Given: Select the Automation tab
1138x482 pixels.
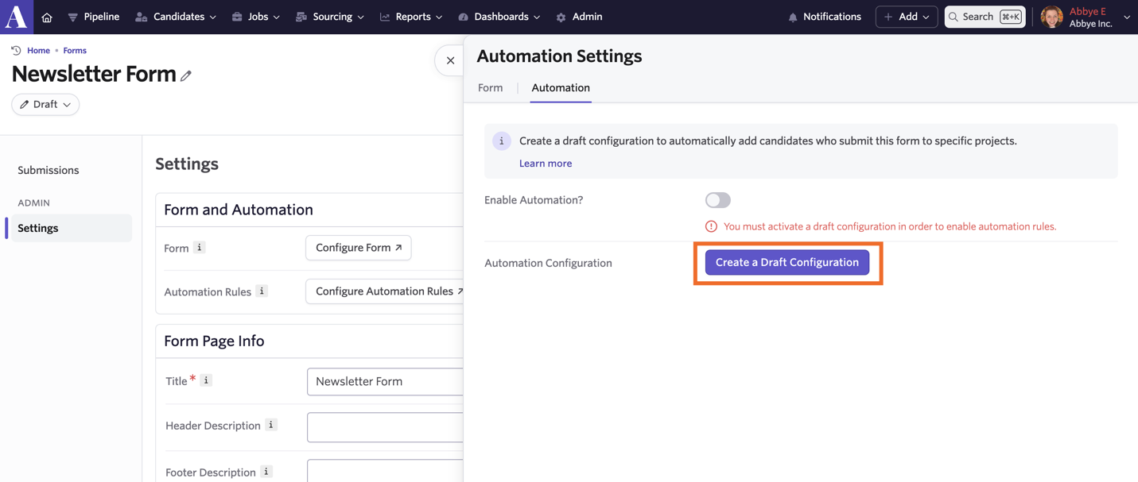Looking at the screenshot, I should 561,88.
